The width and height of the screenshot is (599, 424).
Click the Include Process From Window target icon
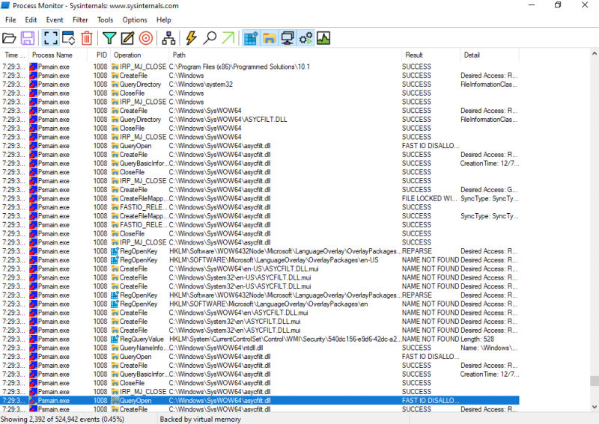(146, 38)
